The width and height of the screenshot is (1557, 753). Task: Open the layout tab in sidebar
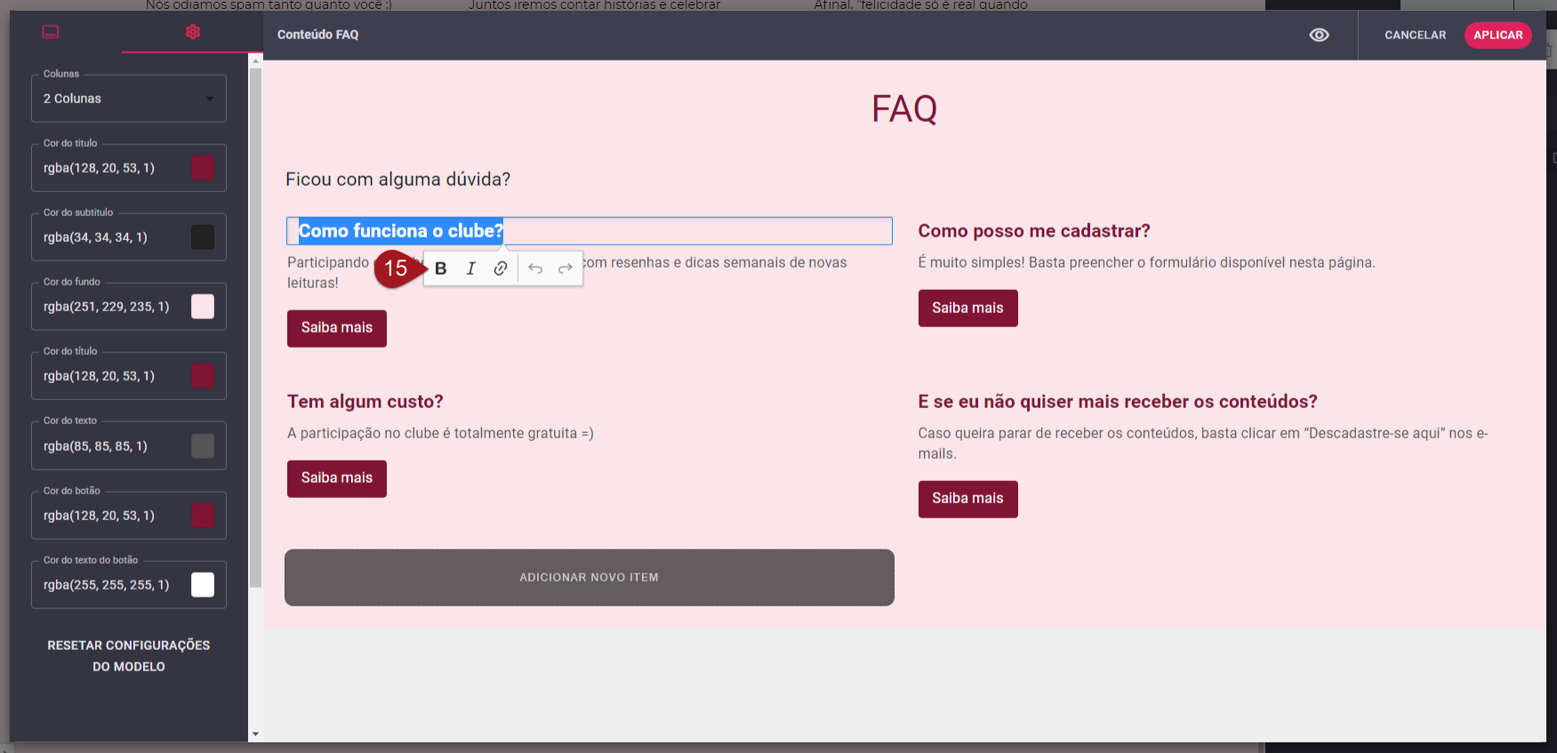coord(51,32)
